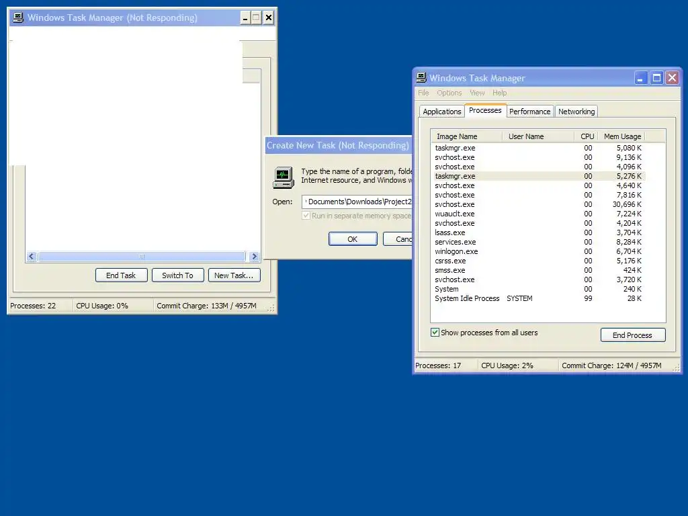Open the Networking tab
The image size is (688, 516).
576,112
